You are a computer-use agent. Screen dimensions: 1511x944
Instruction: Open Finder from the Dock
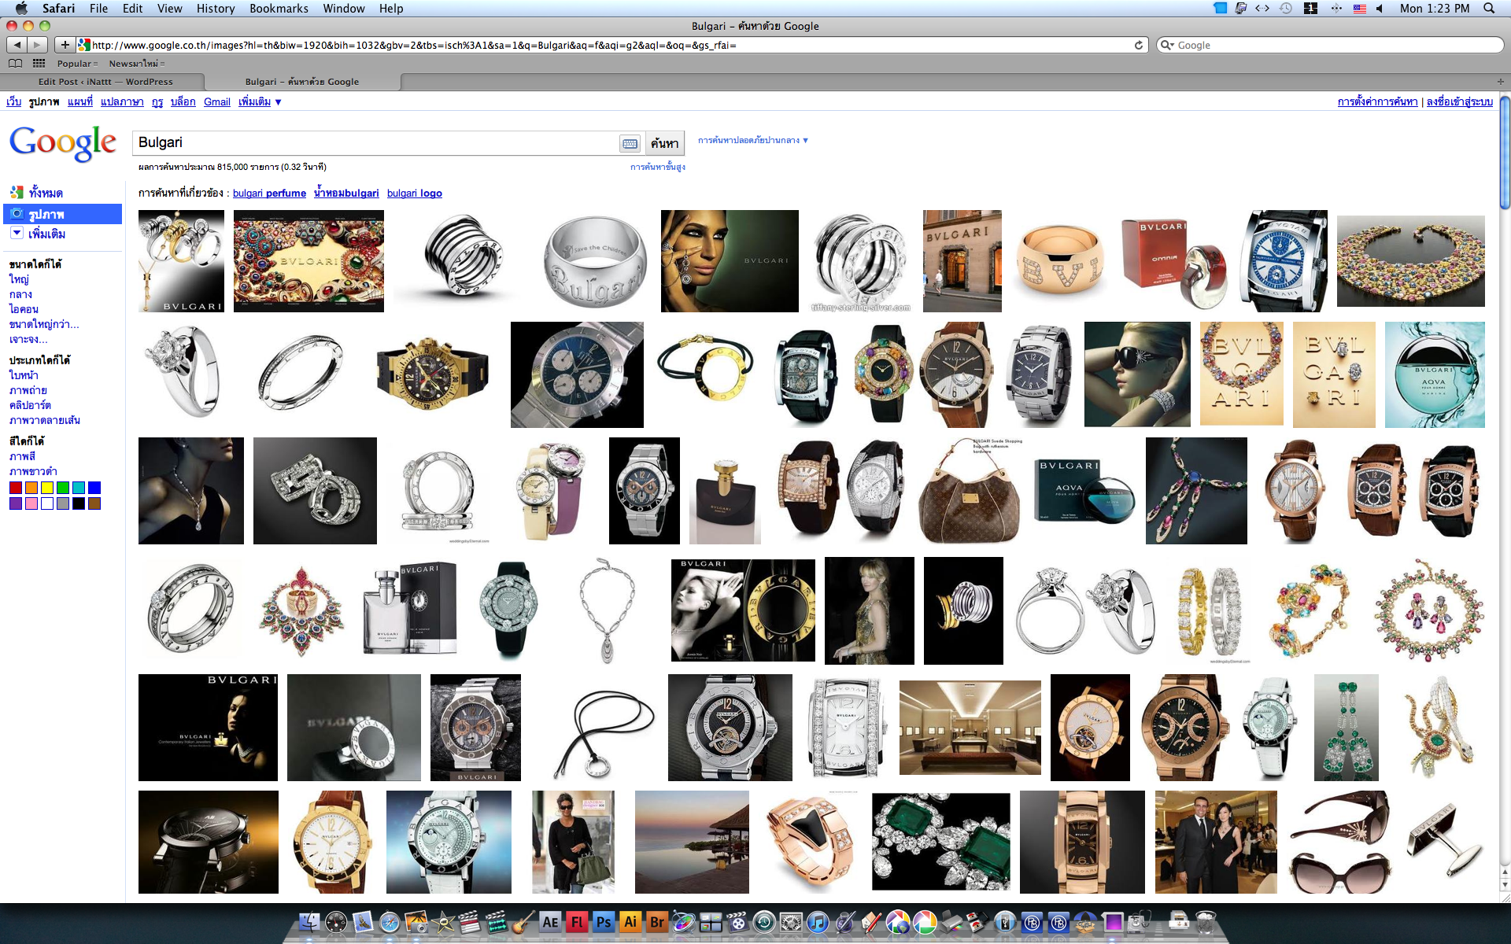[310, 922]
